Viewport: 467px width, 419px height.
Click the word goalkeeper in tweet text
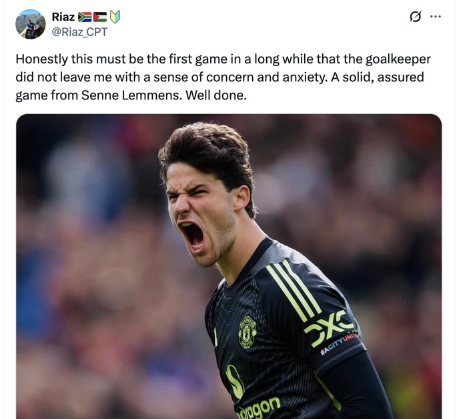coord(398,59)
